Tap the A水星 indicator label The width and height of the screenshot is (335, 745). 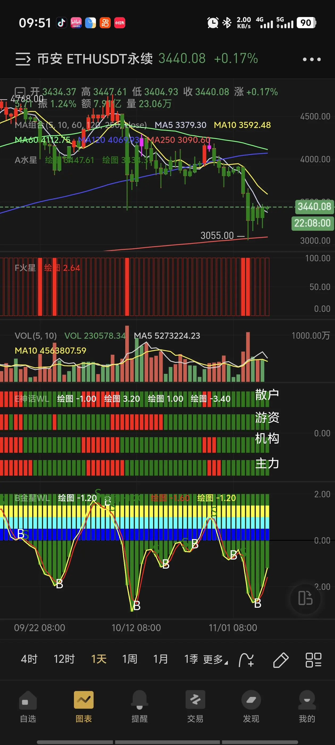click(26, 160)
